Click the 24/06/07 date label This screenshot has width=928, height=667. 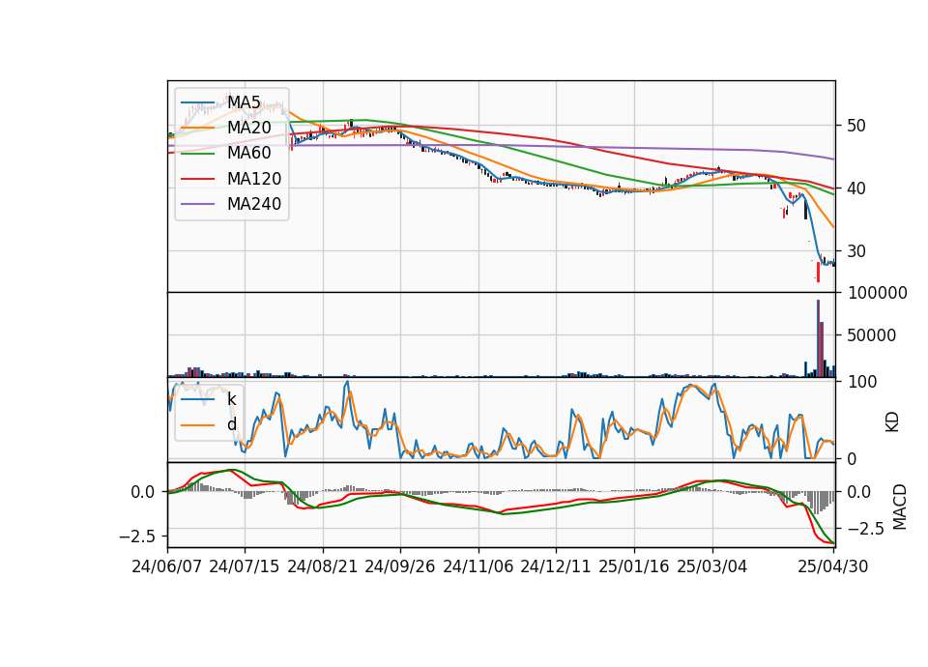tap(166, 566)
